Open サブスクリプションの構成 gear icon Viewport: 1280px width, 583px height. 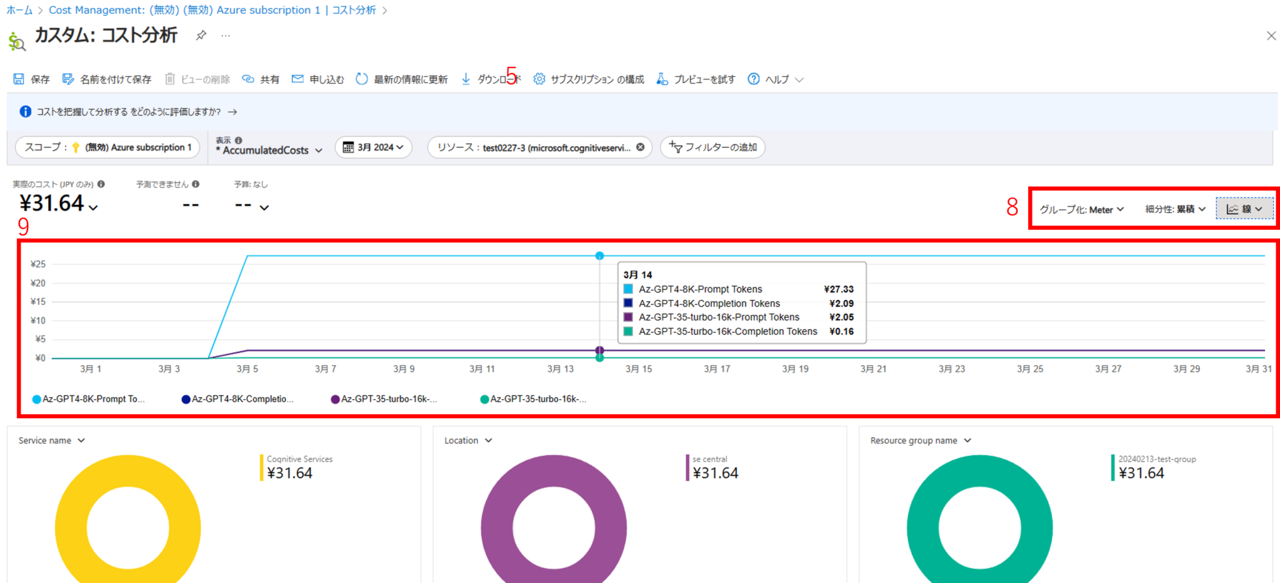click(539, 79)
